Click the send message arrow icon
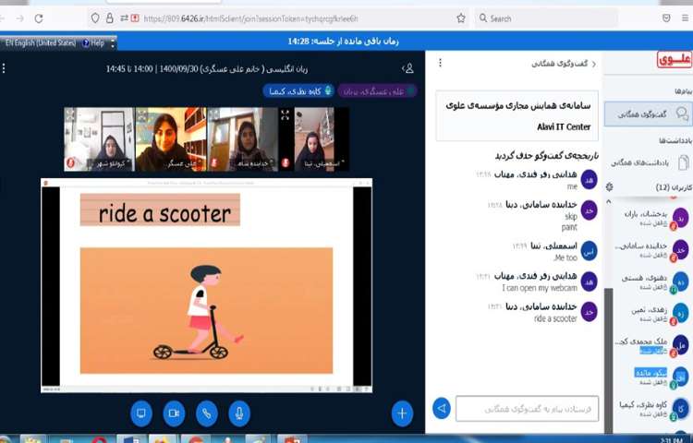 click(442, 408)
